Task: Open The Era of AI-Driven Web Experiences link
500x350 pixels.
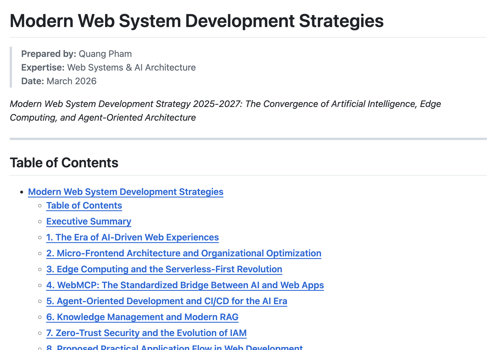Action: click(132, 237)
